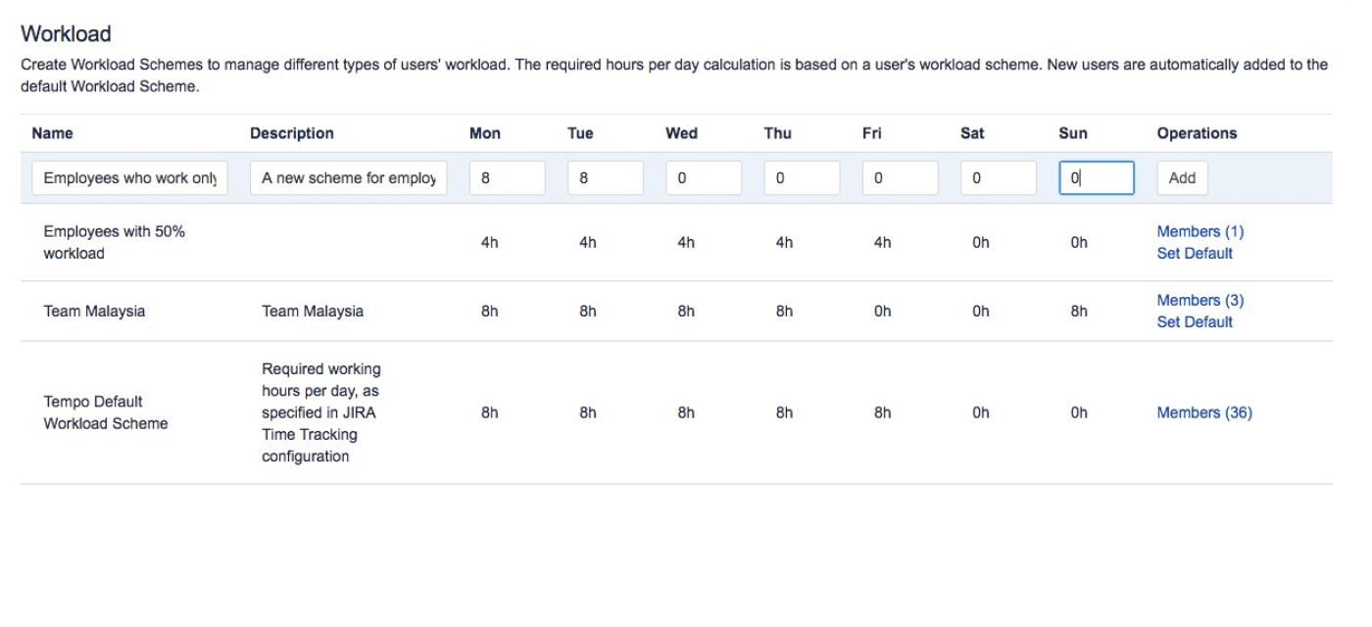Click the Workload page title
1372x627 pixels.
tap(67, 32)
